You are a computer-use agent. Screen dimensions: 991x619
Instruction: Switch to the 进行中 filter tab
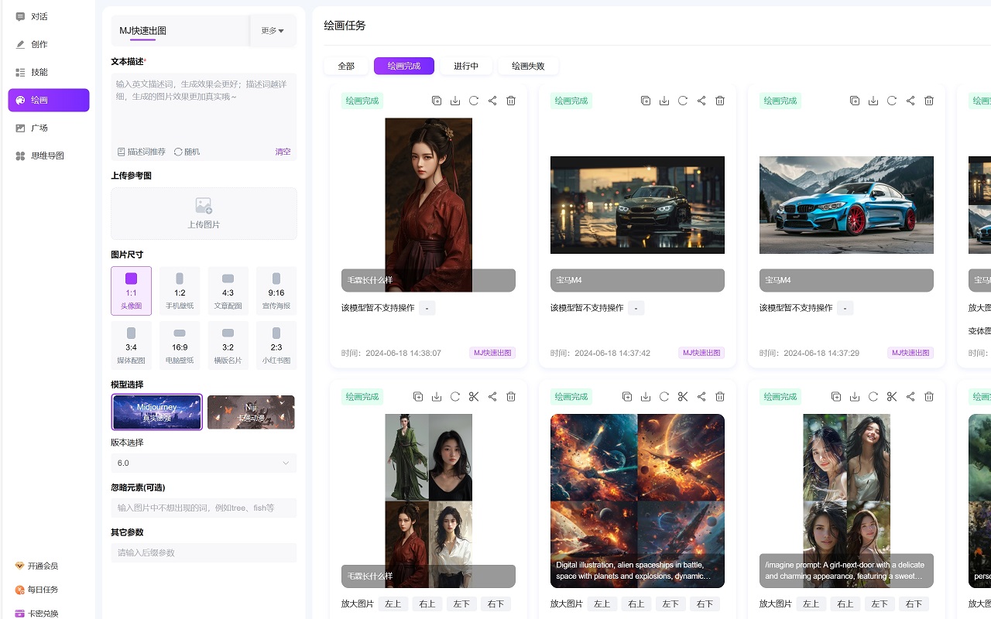[466, 66]
